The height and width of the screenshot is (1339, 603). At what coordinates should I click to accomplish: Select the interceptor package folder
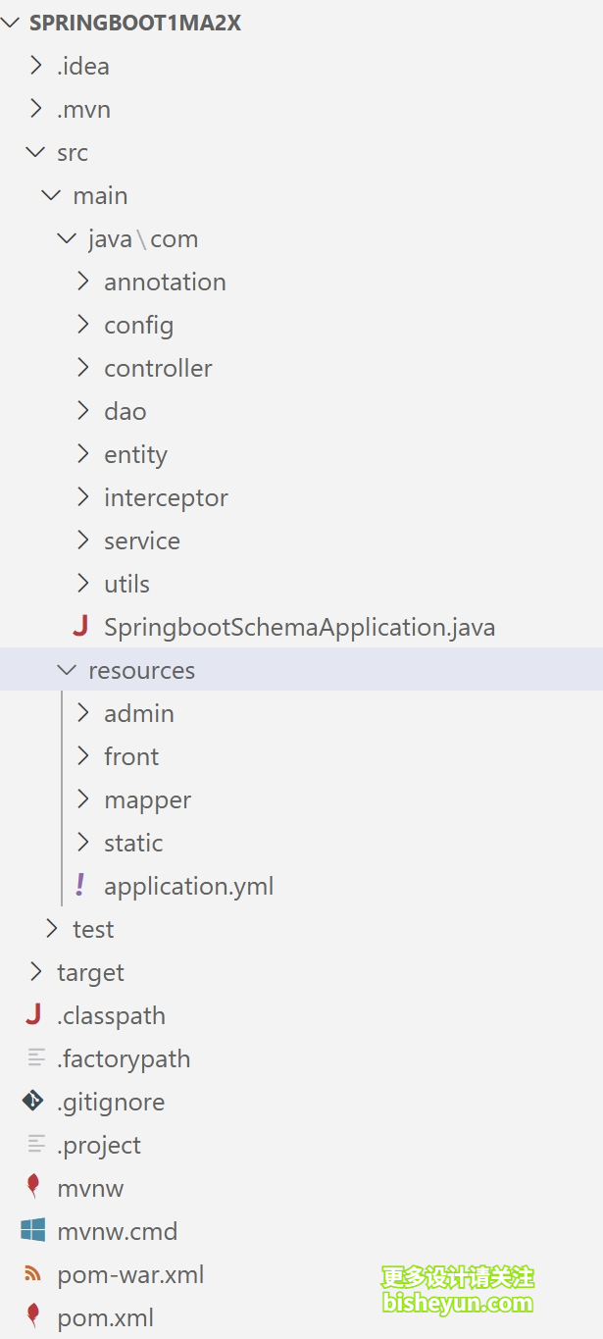301,497
